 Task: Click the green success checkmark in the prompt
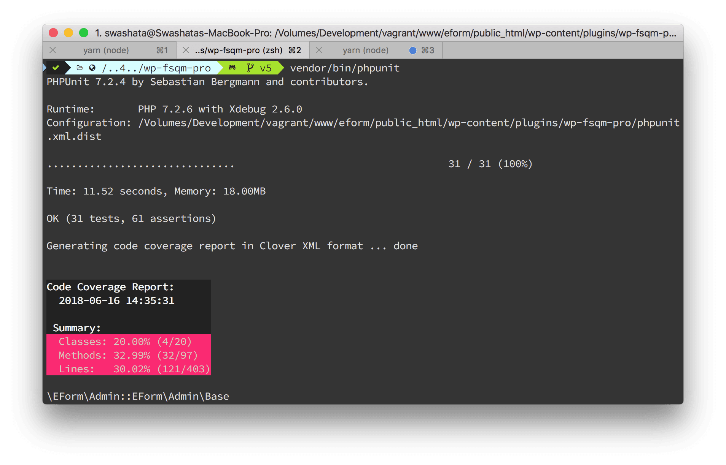click(56, 68)
